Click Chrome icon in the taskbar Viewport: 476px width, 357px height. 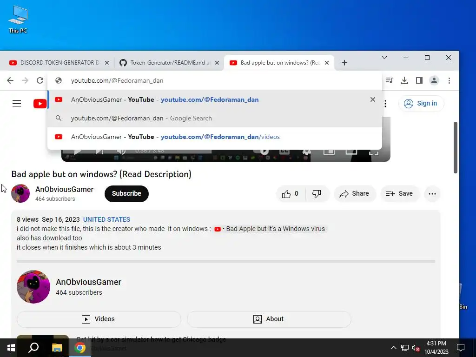point(80,348)
